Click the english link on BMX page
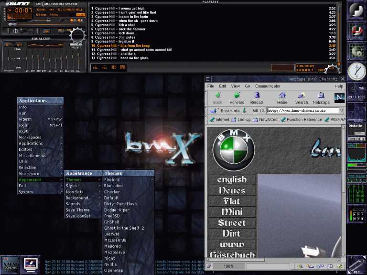The width and height of the screenshot is (367, 275). (232, 180)
